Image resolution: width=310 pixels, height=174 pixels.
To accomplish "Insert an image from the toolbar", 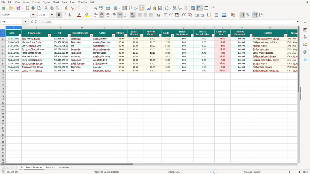I will 149,8.
